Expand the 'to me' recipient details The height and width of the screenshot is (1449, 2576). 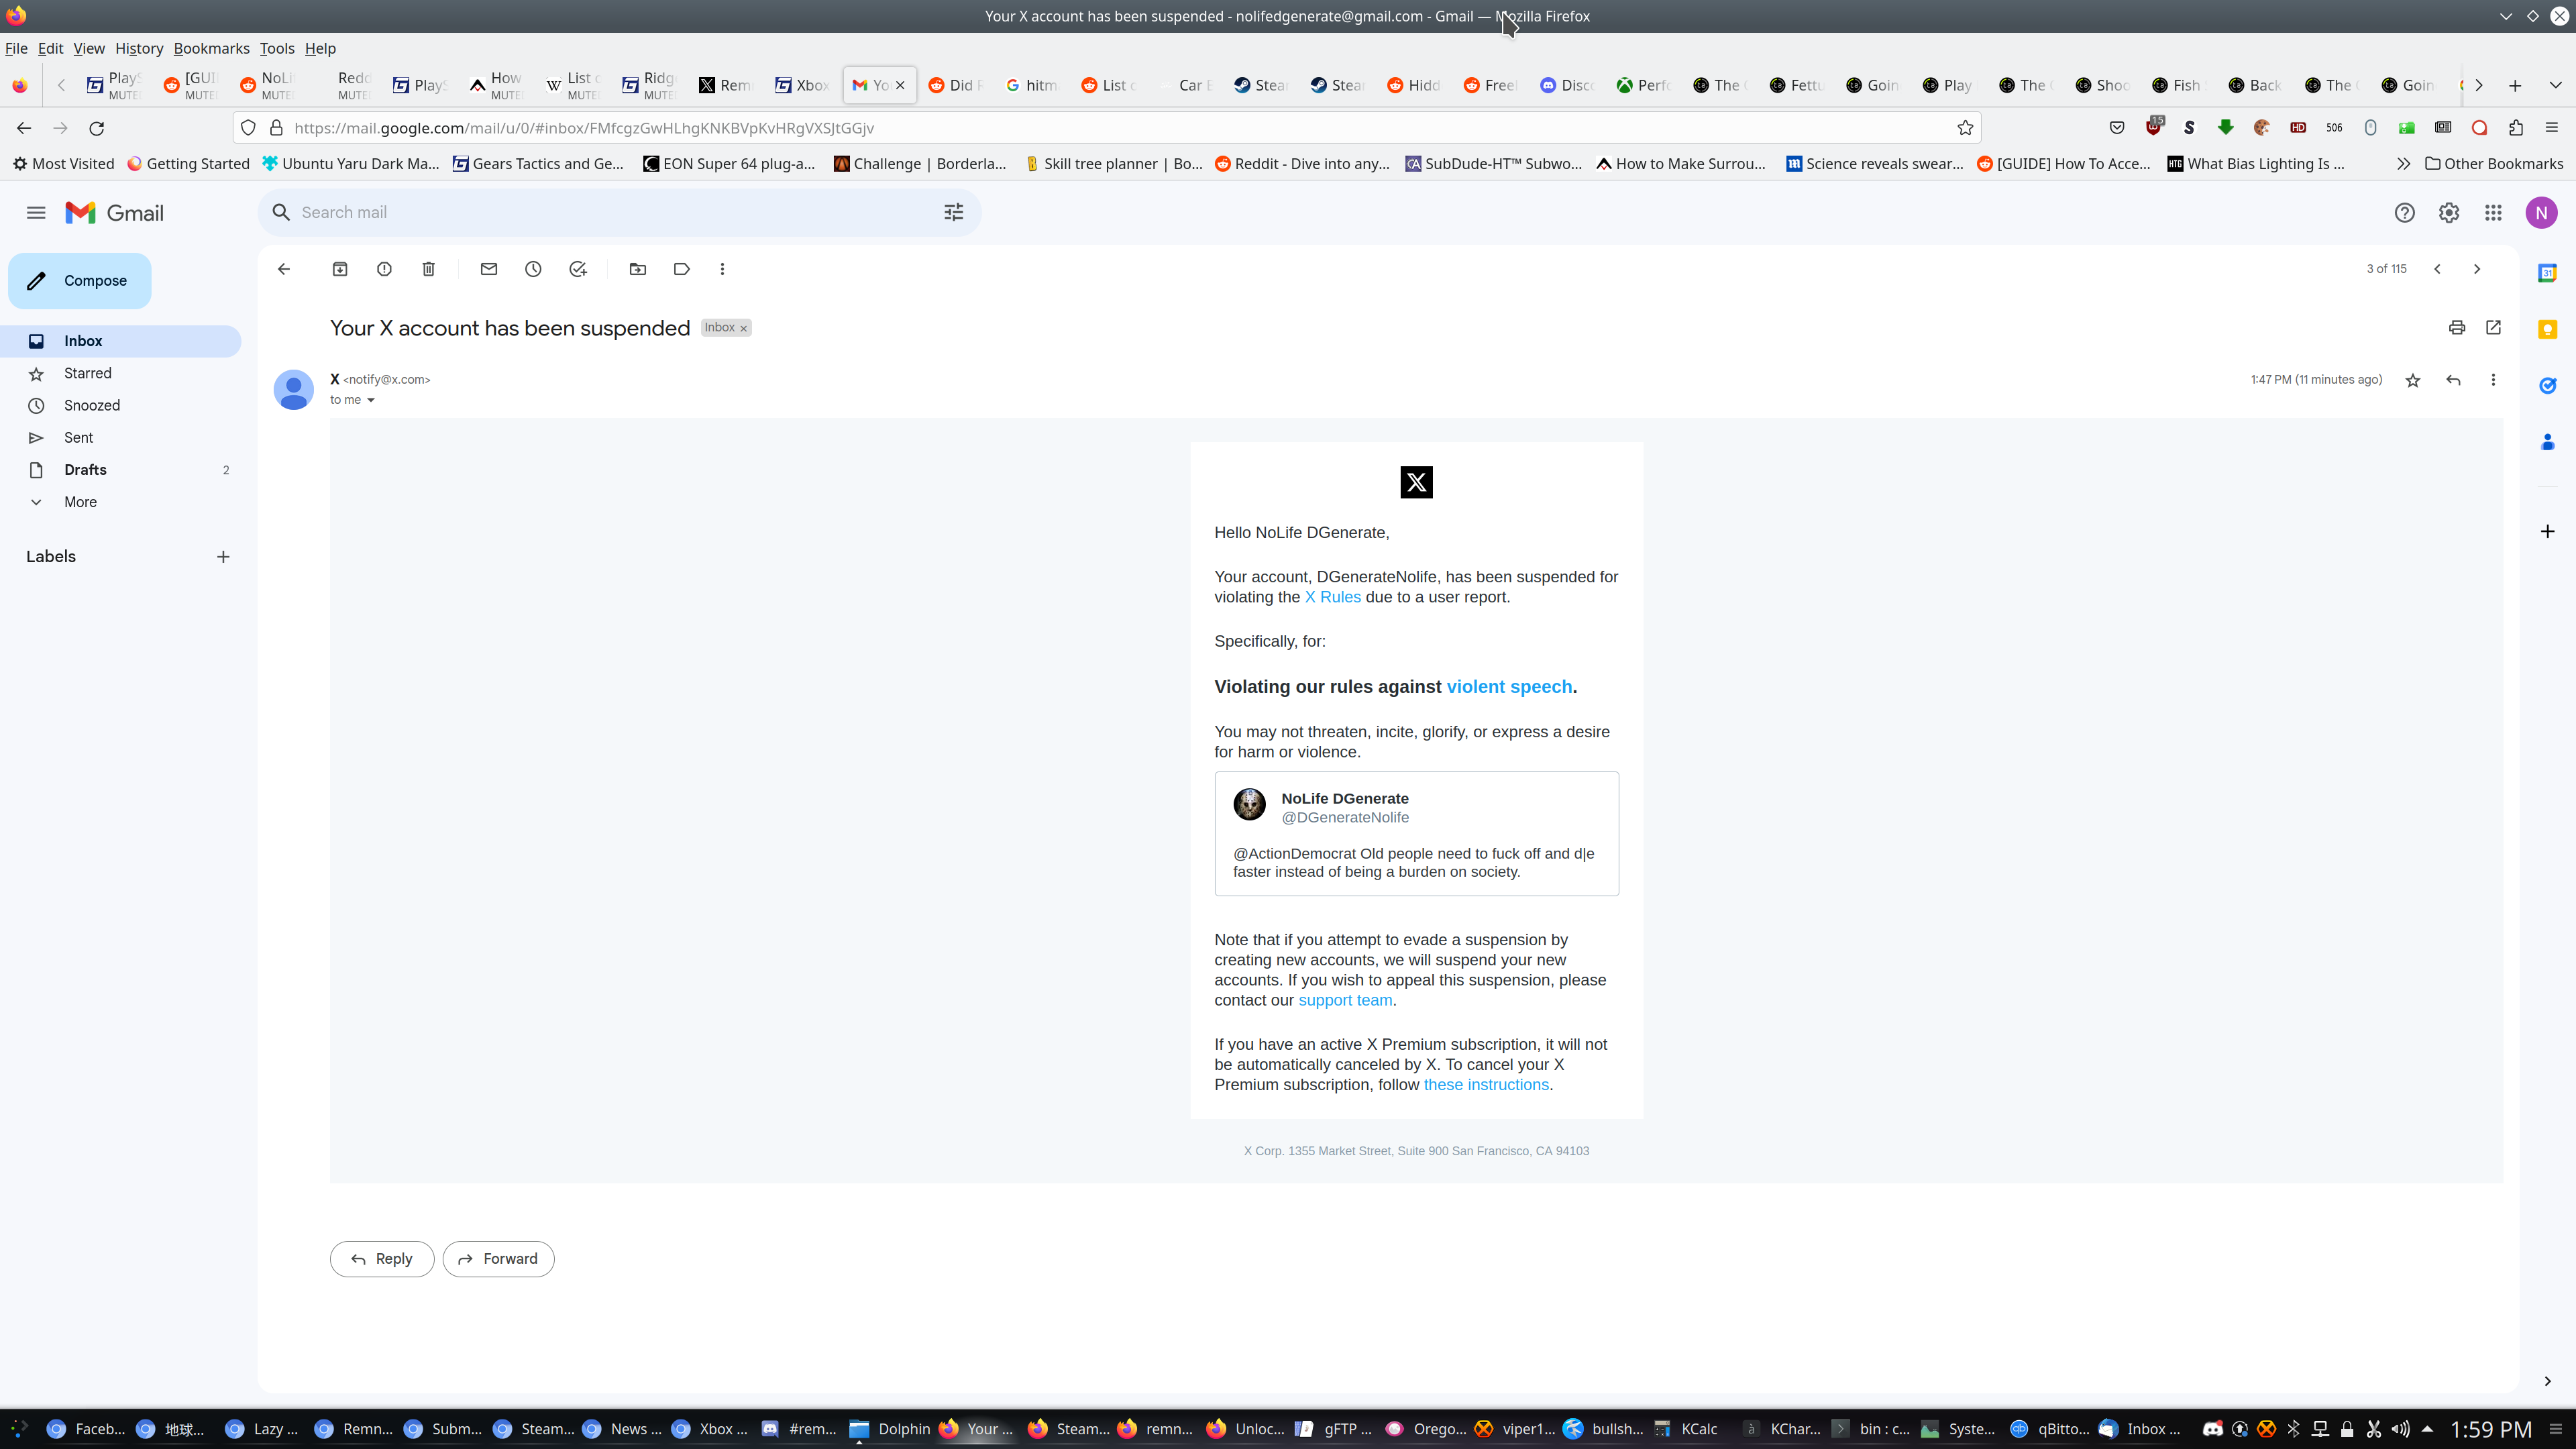(x=370, y=400)
